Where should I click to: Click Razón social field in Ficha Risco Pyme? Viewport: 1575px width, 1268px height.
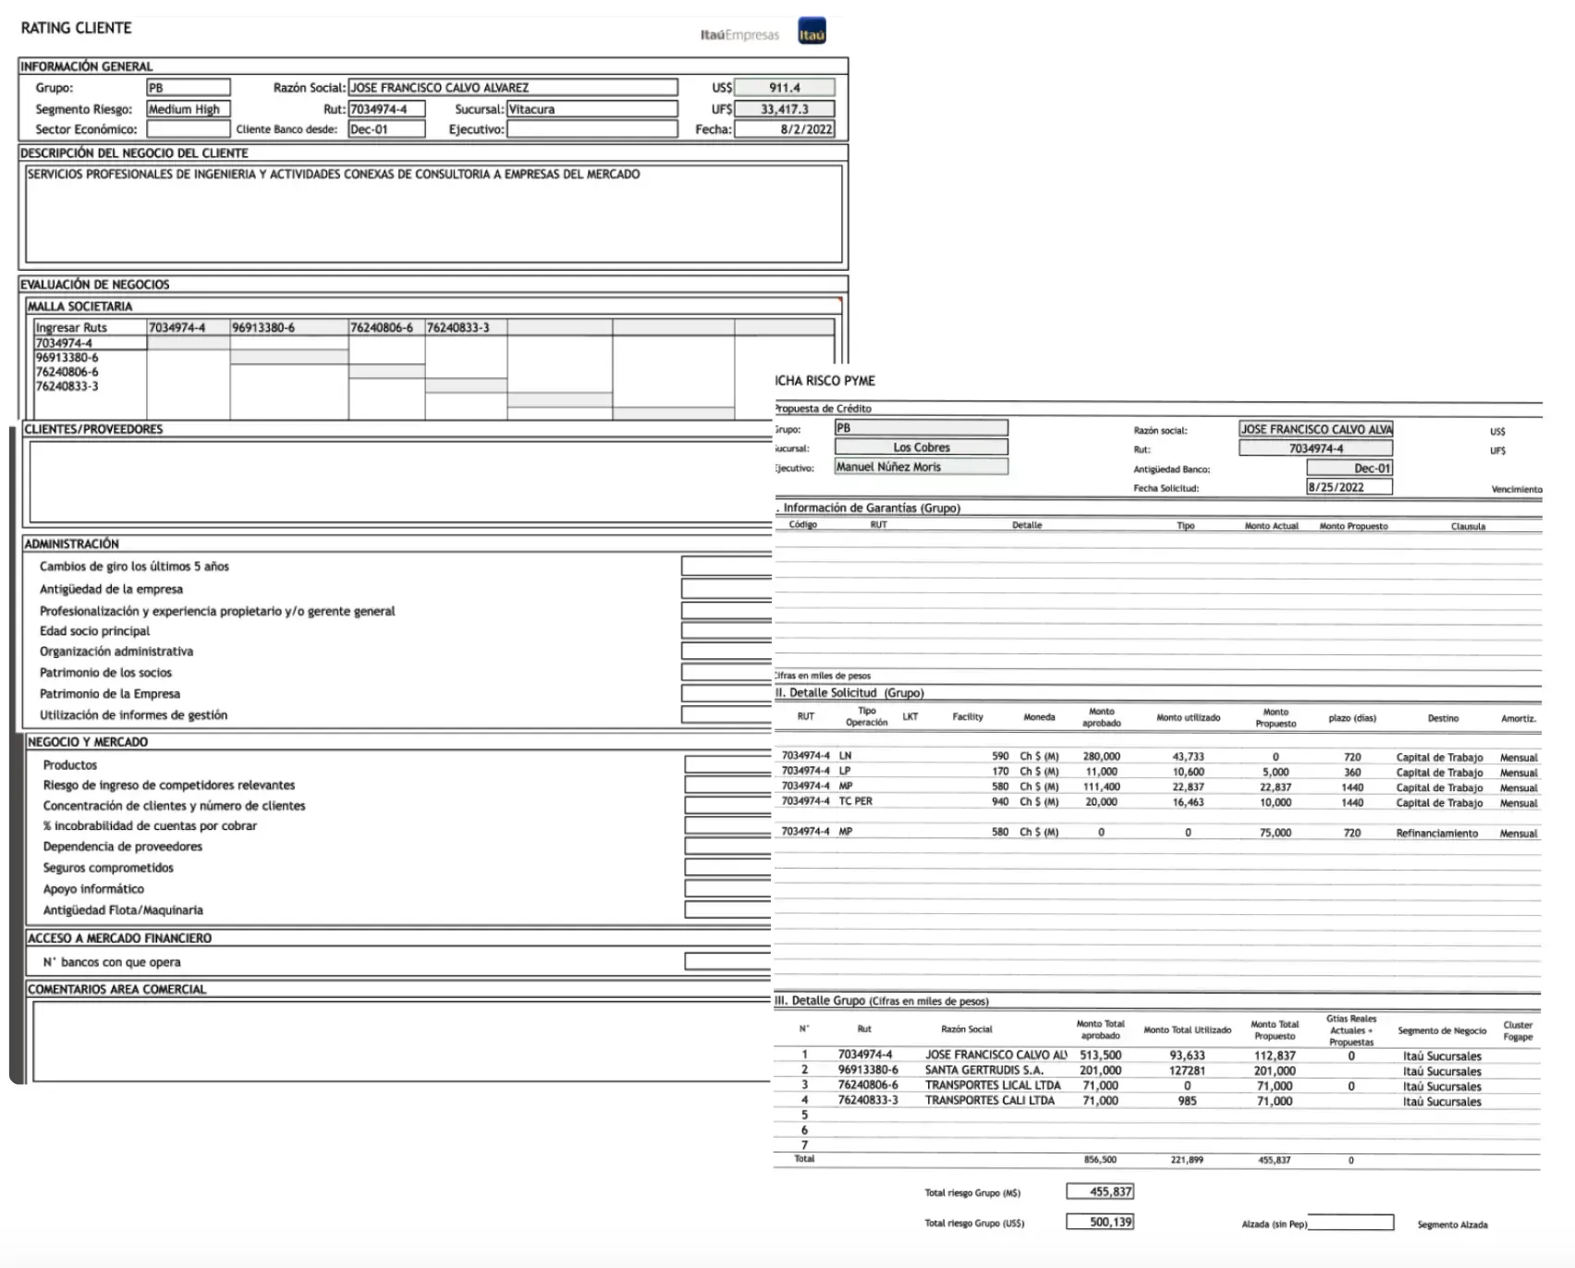[1316, 429]
